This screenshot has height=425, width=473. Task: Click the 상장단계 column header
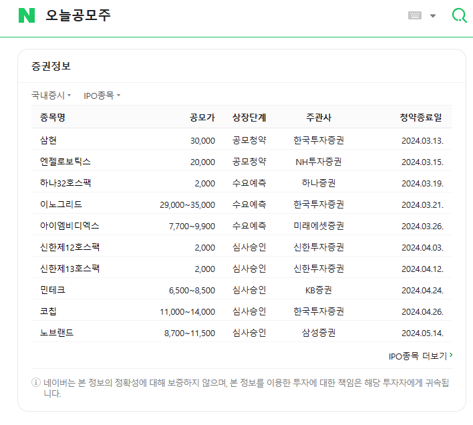pyautogui.click(x=249, y=118)
